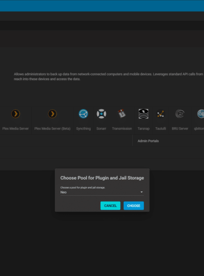
Task: Click the 'Syncthing' label text
Action: pyautogui.click(x=83, y=129)
